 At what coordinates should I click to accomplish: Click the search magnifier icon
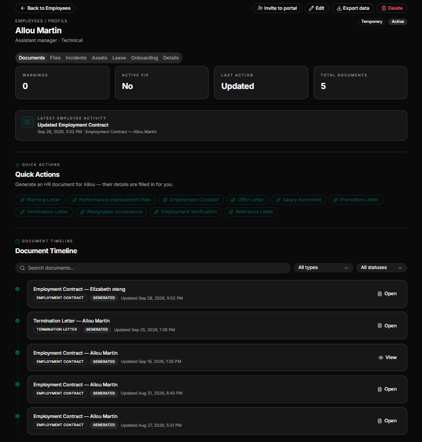click(x=22, y=268)
